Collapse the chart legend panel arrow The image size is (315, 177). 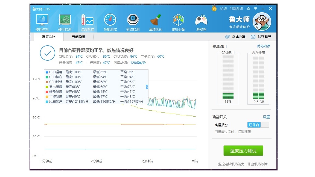(147, 87)
